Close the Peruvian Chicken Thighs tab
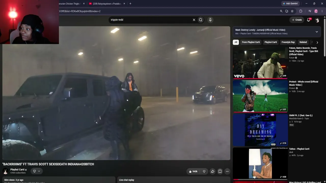The width and height of the screenshot is (326, 183). pyautogui.click(x=84, y=4)
